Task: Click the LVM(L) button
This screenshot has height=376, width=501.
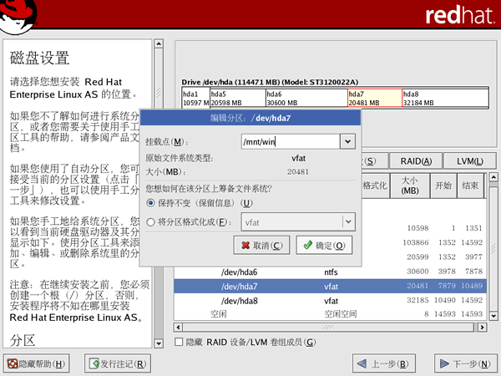Action: coord(469,161)
